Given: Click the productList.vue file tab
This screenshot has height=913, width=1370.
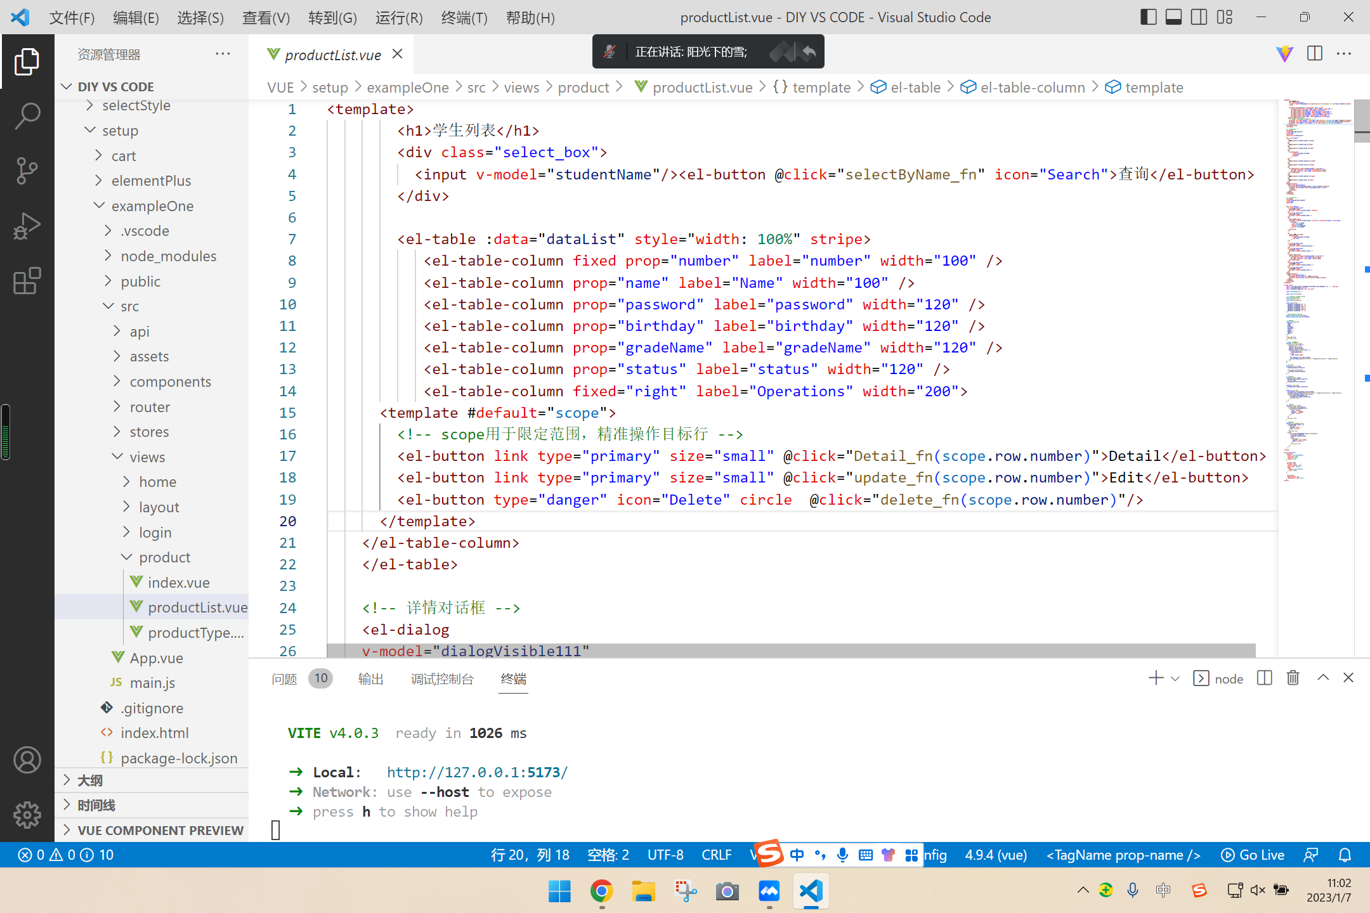Looking at the screenshot, I should click(332, 54).
